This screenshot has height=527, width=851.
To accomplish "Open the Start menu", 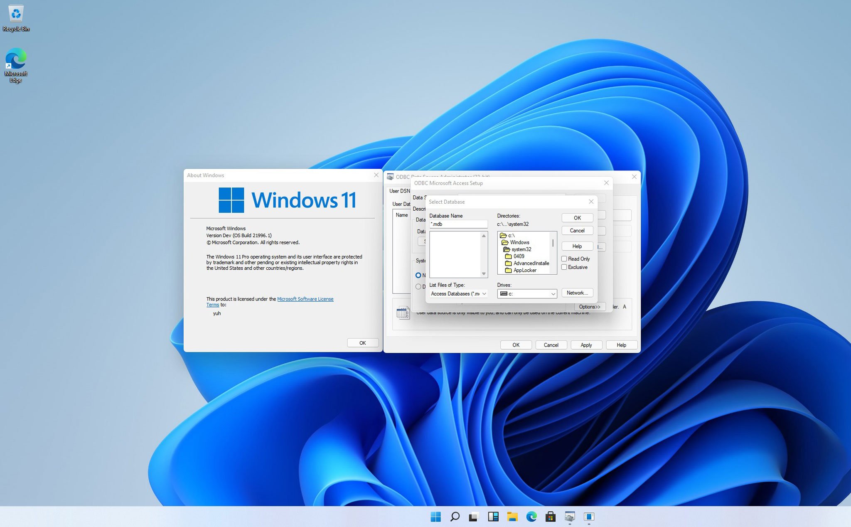I will [435, 517].
